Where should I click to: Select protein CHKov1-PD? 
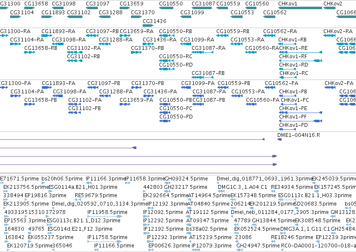click(x=293, y=125)
